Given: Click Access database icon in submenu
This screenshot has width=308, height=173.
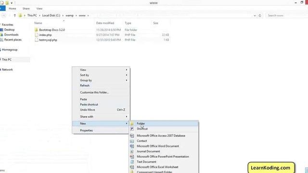Looking at the screenshot, I should 132,136.
